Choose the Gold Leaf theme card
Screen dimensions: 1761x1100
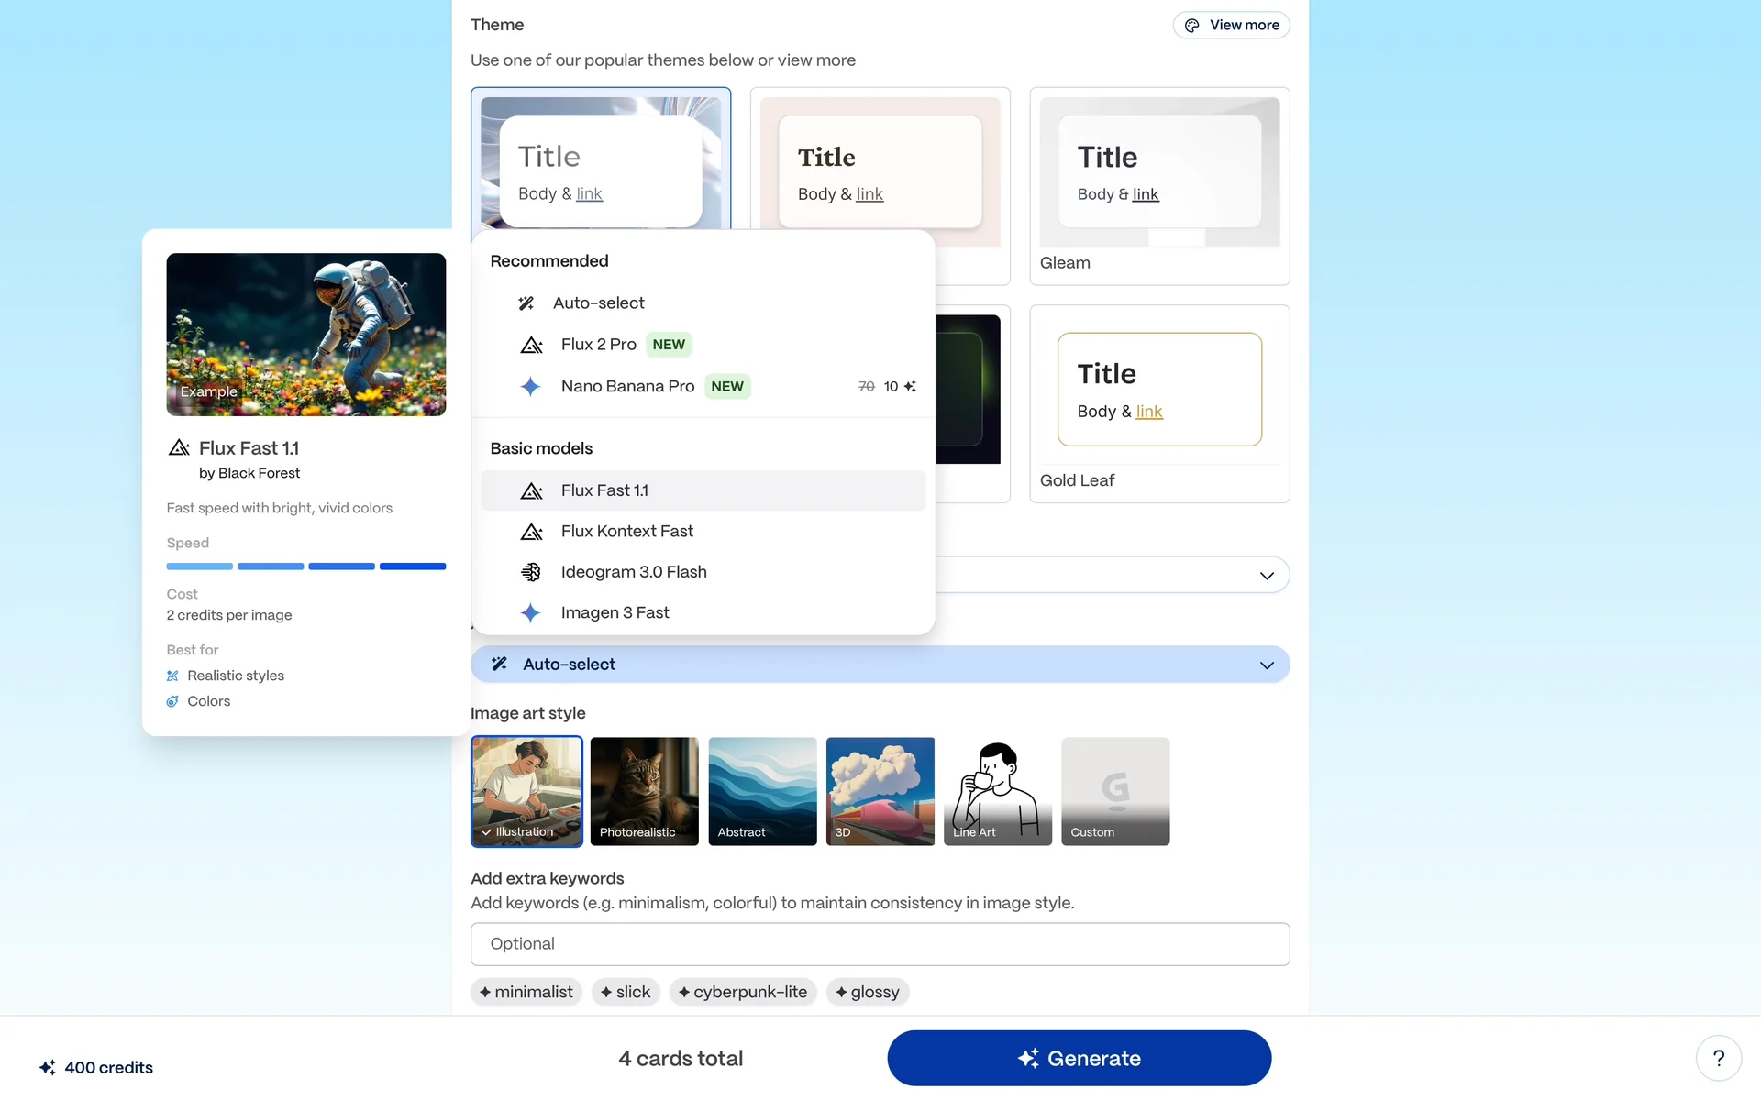click(x=1159, y=403)
